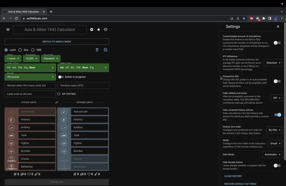The width and height of the screenshot is (286, 186).
Task: Open the 10,000 simulations dropdown
Action: coord(31,59)
